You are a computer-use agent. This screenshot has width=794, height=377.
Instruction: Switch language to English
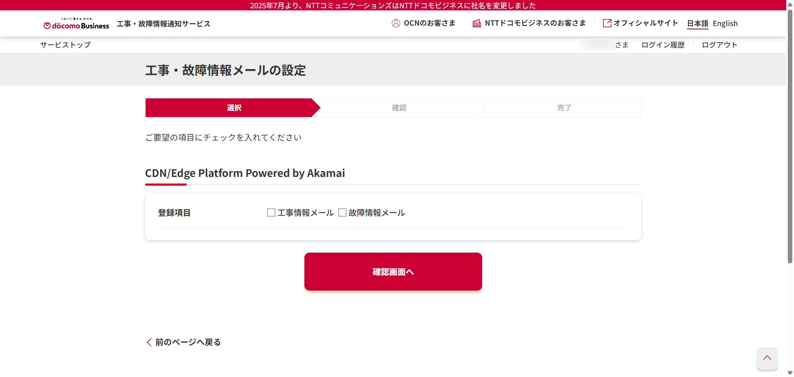725,24
